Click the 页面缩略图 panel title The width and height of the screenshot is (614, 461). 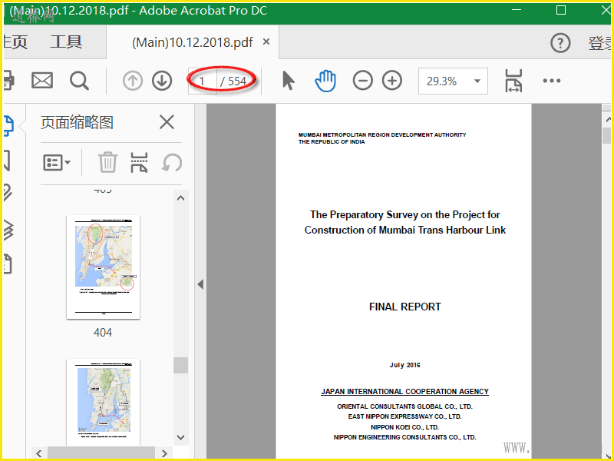point(78,123)
